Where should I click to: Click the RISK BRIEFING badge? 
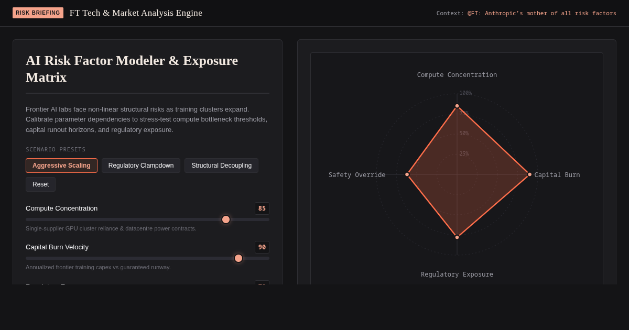pos(38,13)
